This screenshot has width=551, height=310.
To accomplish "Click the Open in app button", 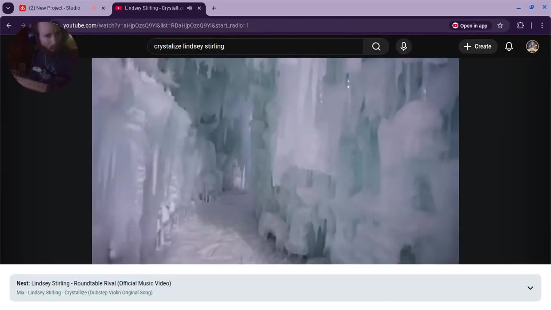I will [470, 25].
